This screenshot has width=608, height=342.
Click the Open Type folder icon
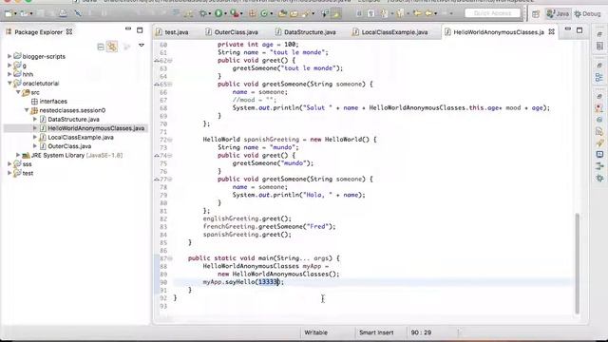[282, 13]
